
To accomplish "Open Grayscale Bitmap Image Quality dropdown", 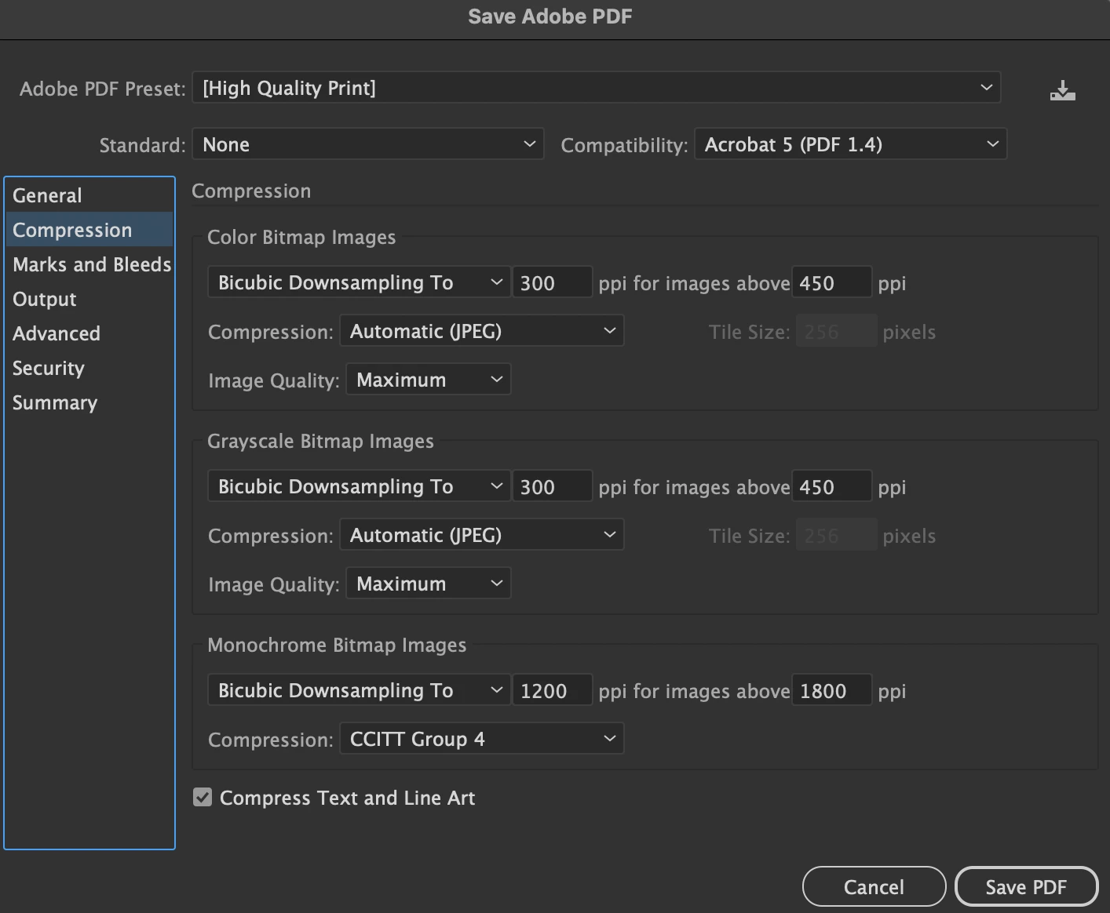I will click(429, 584).
